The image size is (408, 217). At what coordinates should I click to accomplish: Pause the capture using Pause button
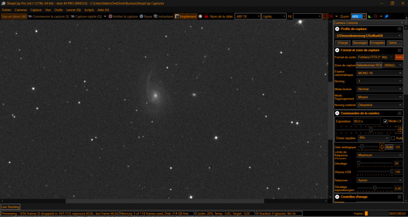click(146, 16)
